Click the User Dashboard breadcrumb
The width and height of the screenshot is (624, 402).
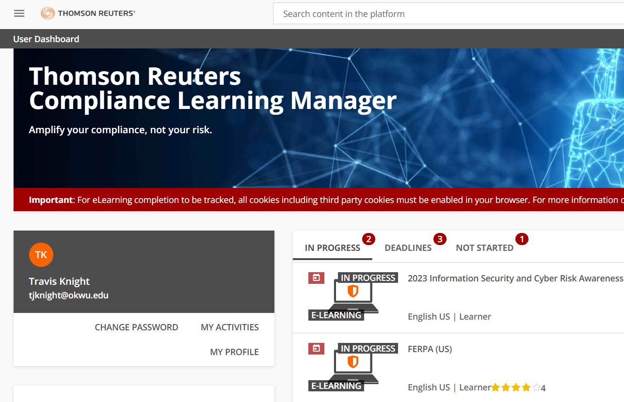pyautogui.click(x=46, y=39)
